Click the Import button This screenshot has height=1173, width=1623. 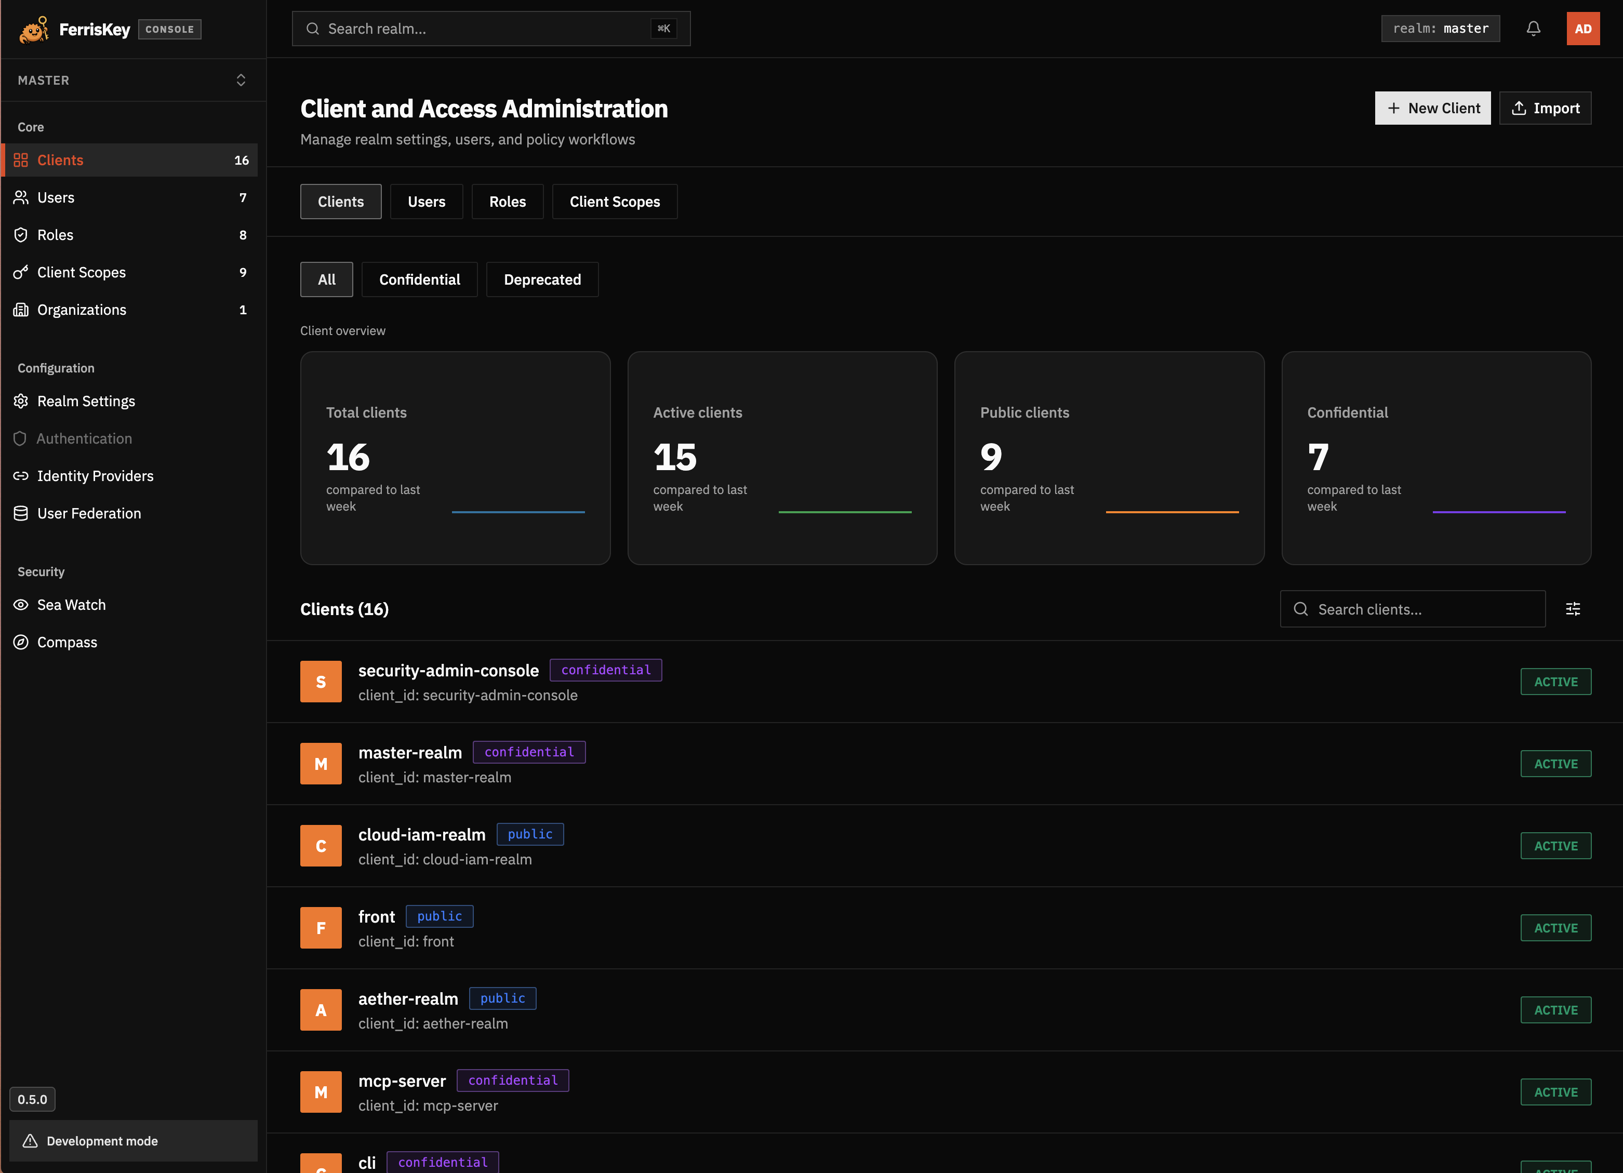[1545, 108]
